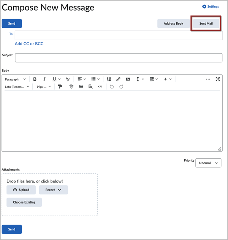228x240 pixels.
Task: Click into the To recipients field
Action: 119,35
